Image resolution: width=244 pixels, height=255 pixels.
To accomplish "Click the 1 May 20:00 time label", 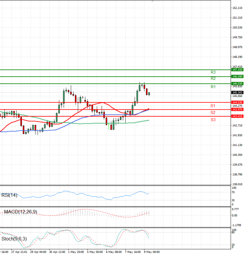I will pyautogui.click(x=76, y=252).
